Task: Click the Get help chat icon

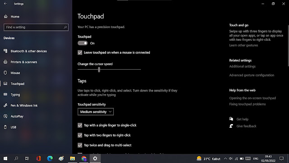Action: pos(231,119)
